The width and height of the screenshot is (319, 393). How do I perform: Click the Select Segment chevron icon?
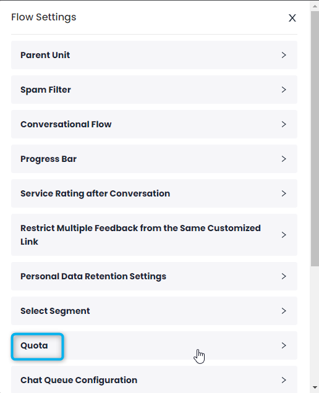coord(284,311)
